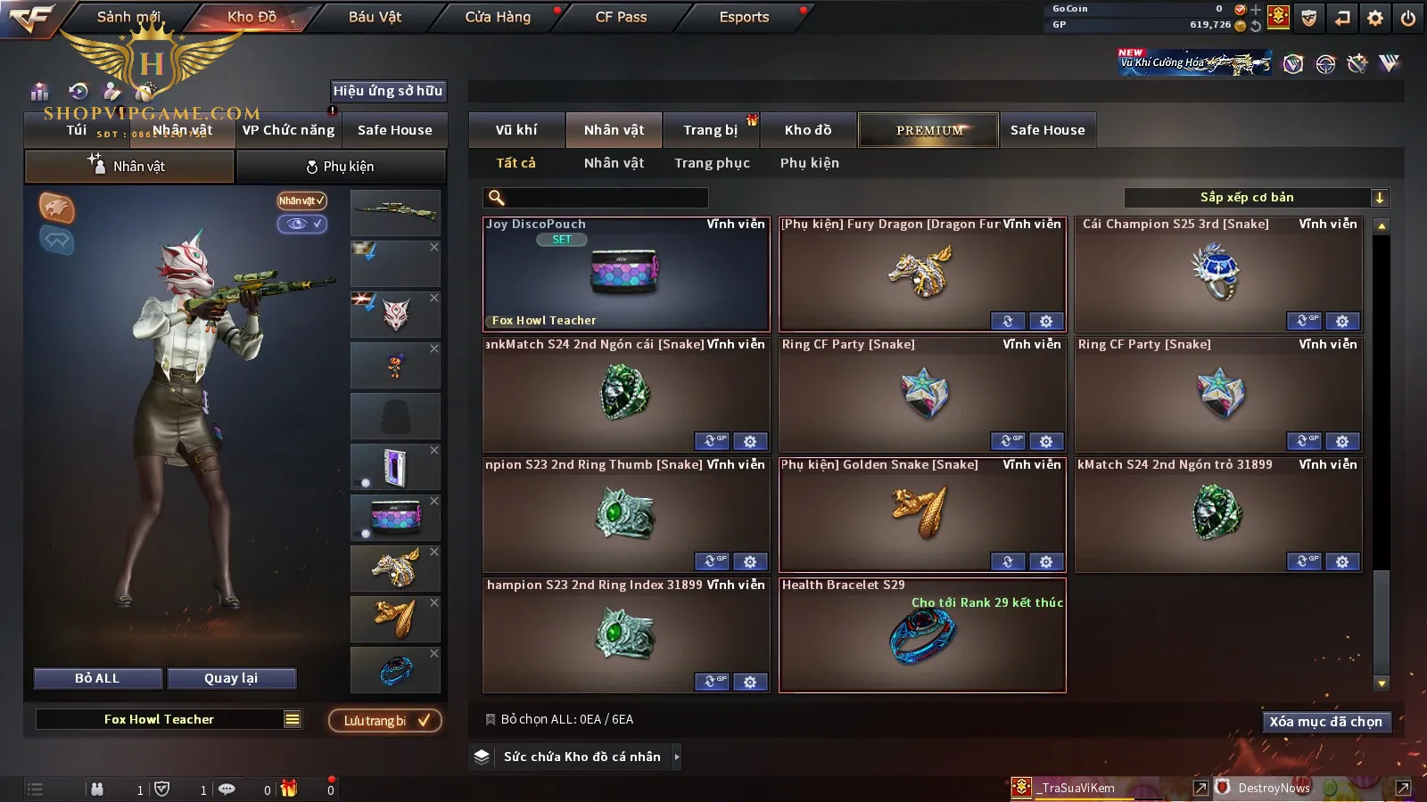The width and height of the screenshot is (1427, 802).
Task: Click the refresh icon on Golden Snake item
Action: 1008,561
